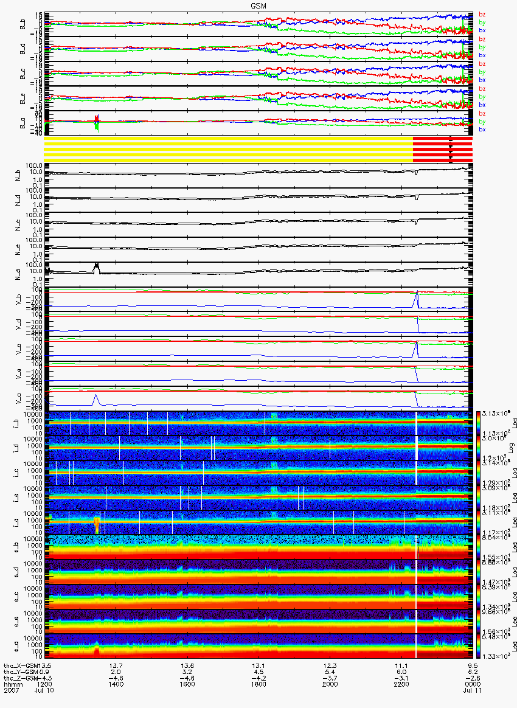
Task: Click the V_a velocity panel label
Action: [x=18, y=399]
